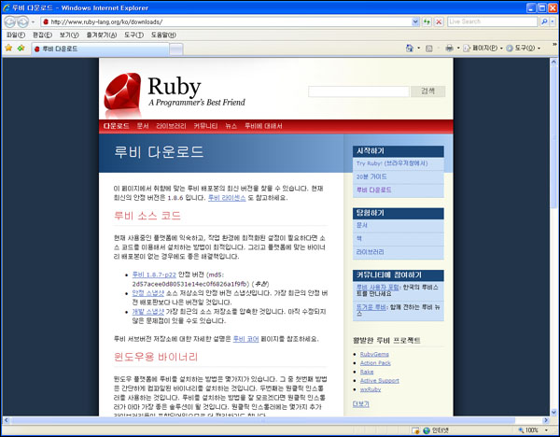
Task: Open the wxRuby project link
Action: 371,389
